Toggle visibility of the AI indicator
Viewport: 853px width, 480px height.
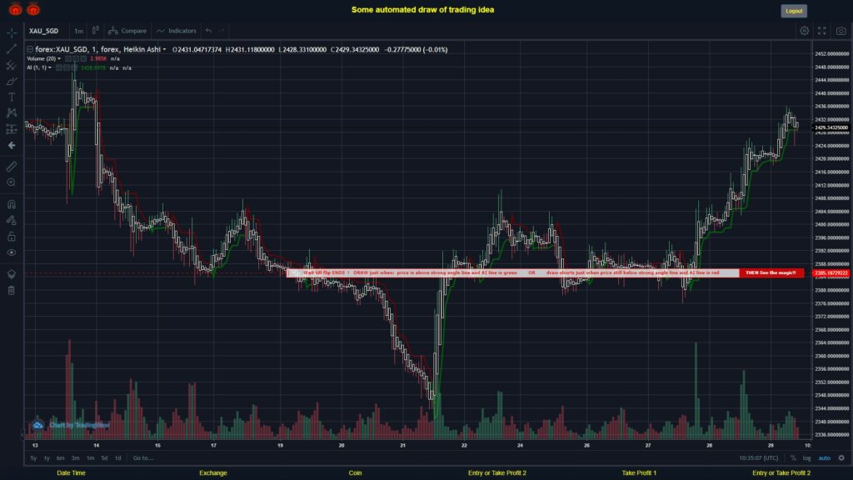pyautogui.click(x=59, y=68)
